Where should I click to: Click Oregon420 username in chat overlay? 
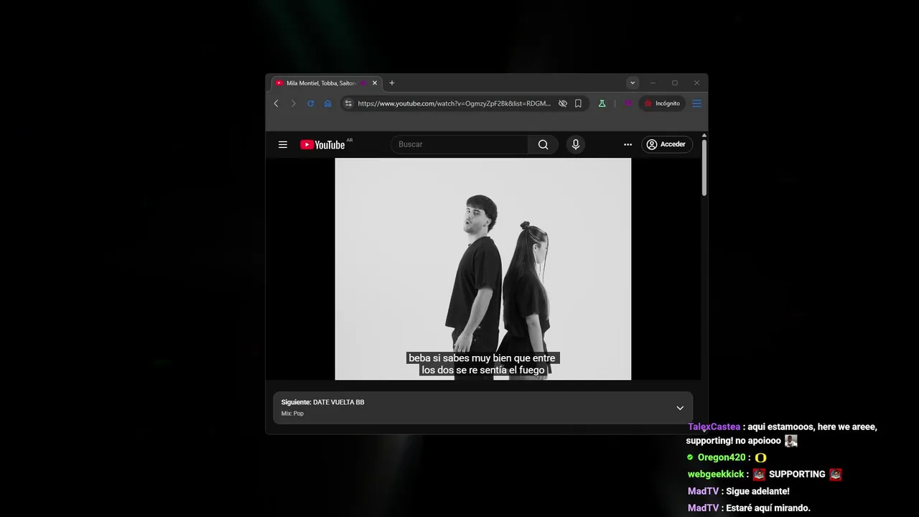tap(722, 457)
